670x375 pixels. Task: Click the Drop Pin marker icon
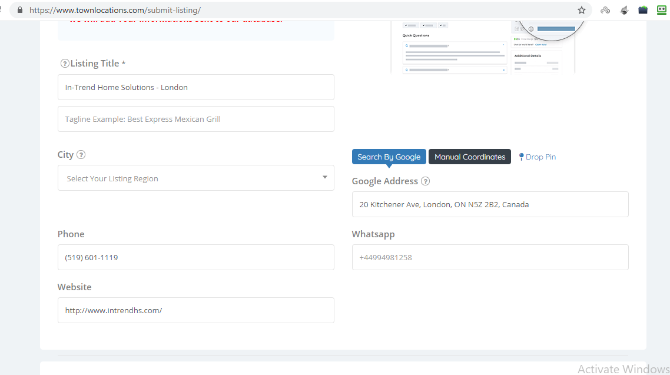[521, 157]
